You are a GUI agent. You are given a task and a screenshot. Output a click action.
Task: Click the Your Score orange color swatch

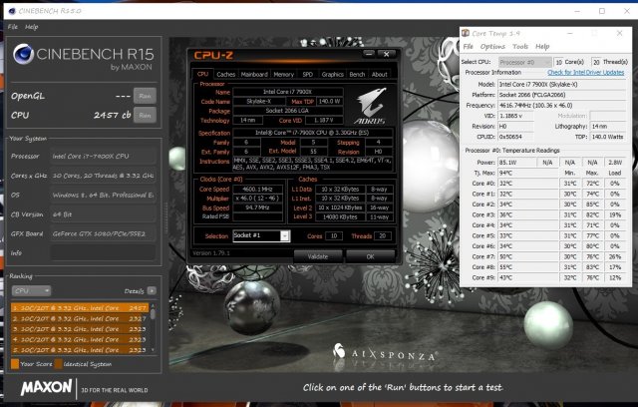click(x=13, y=363)
